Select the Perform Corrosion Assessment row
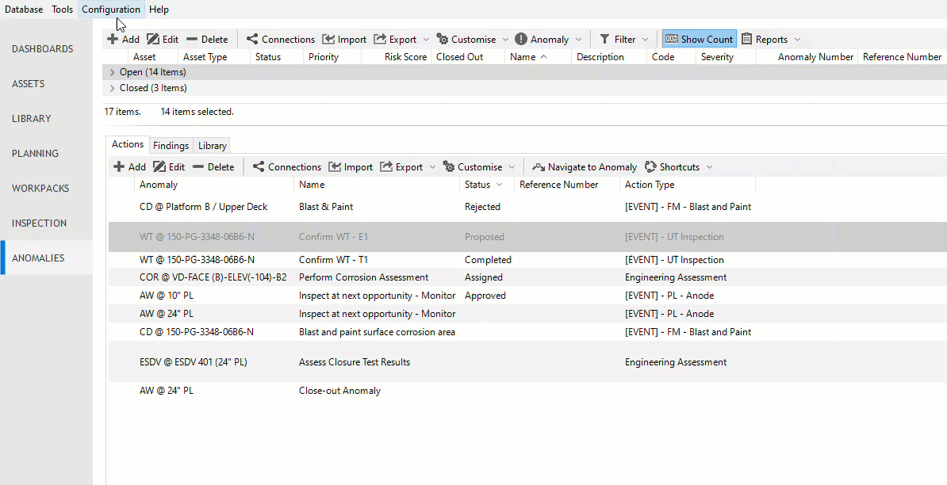947x485 pixels. [x=528, y=277]
